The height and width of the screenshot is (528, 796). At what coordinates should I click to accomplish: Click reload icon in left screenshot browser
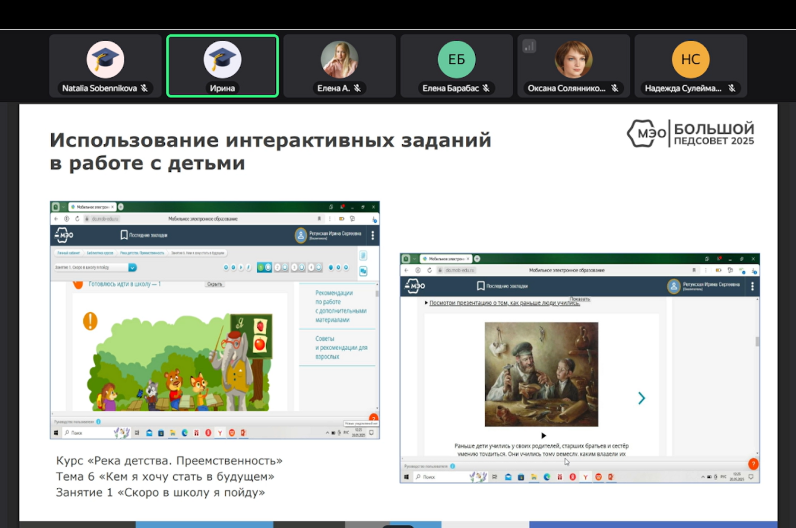[77, 219]
